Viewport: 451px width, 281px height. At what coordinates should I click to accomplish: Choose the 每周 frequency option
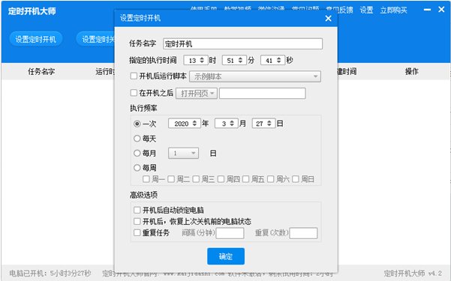(x=137, y=168)
